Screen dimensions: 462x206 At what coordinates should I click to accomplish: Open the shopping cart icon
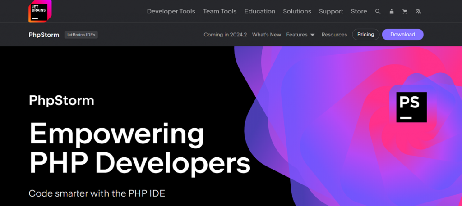click(405, 11)
